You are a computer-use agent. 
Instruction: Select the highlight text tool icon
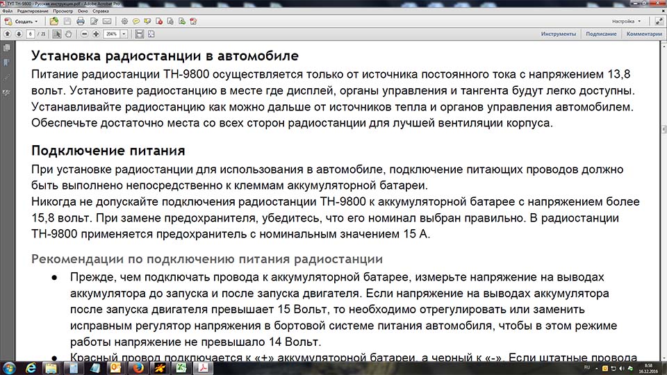pyautogui.click(x=147, y=22)
